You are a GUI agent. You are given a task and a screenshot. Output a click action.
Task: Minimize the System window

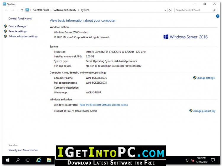(195, 4)
